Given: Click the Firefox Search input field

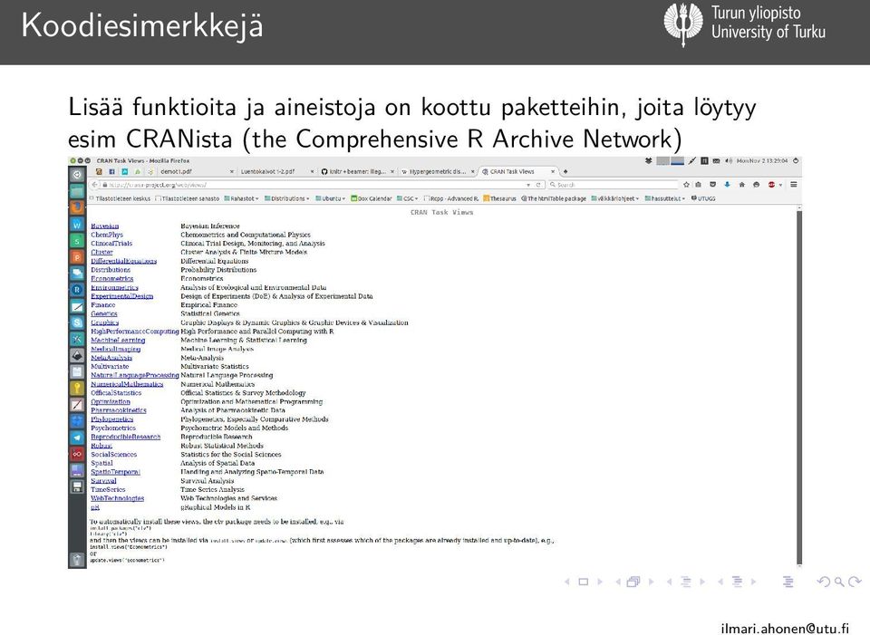Looking at the screenshot, I should [614, 185].
